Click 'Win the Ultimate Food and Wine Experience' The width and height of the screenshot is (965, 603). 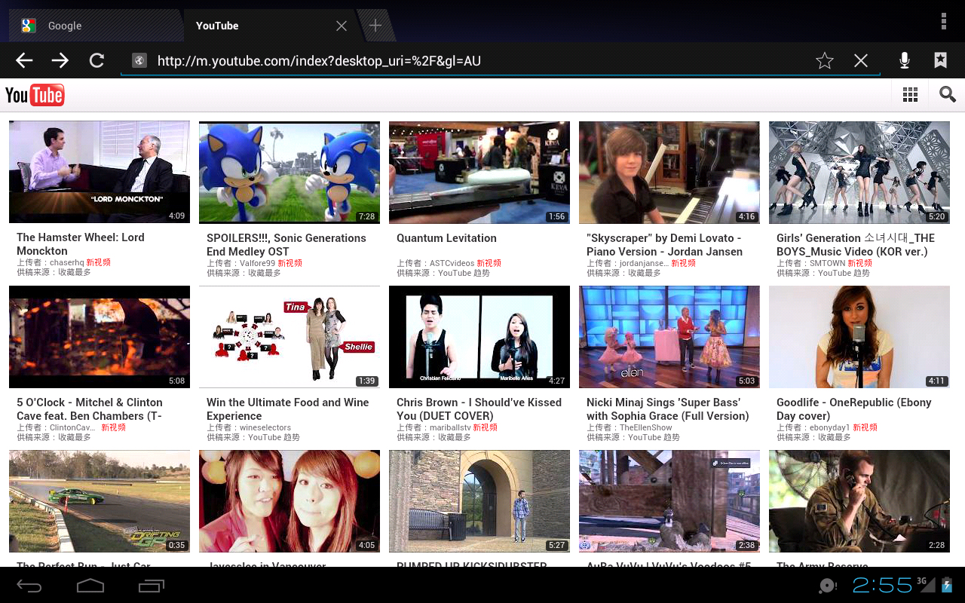click(288, 409)
